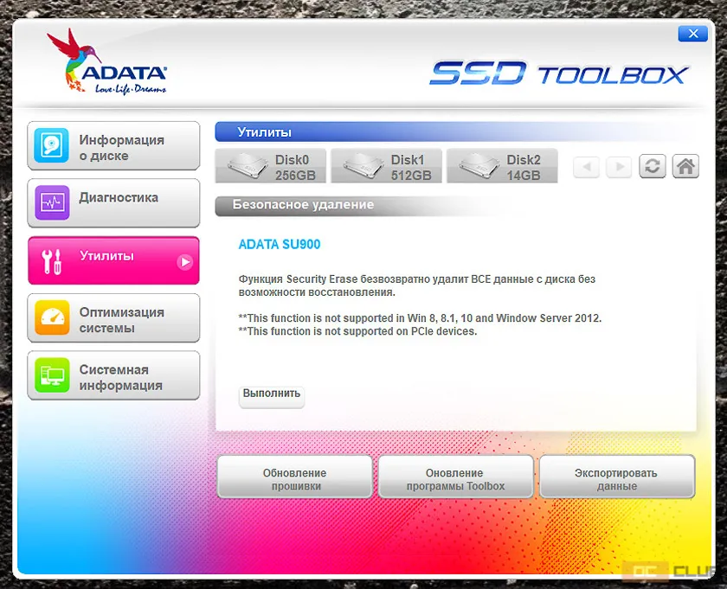Screen dimensions: 727x589
Task: Select the Disk1 512GB drive
Action: (386, 167)
